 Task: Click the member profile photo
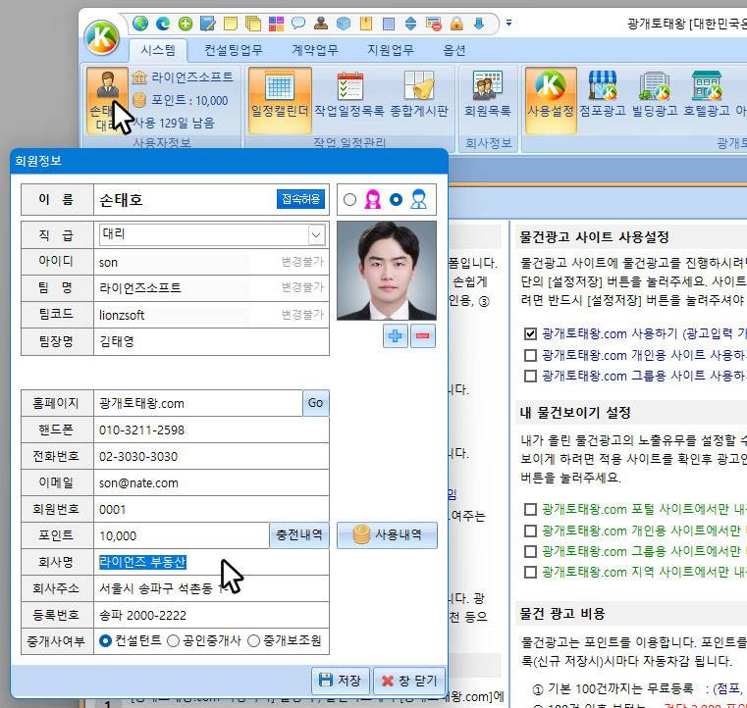pyautogui.click(x=387, y=271)
